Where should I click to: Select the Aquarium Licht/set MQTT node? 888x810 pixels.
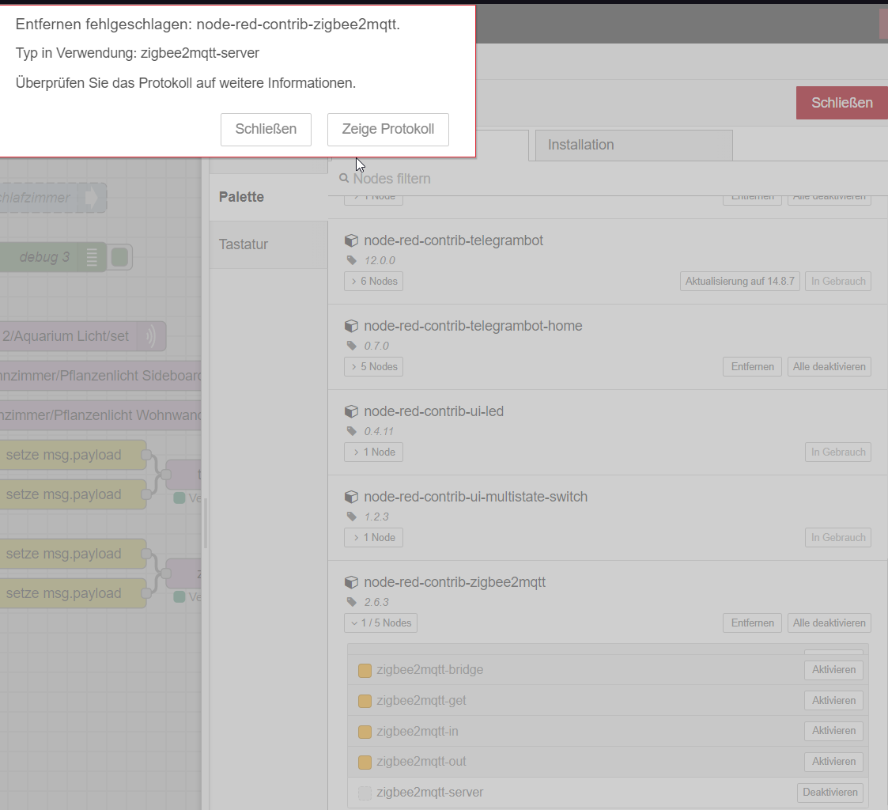click(83, 336)
